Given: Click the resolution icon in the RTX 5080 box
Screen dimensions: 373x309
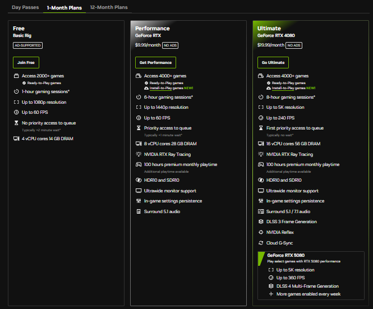Looking at the screenshot, I should 271,270.
